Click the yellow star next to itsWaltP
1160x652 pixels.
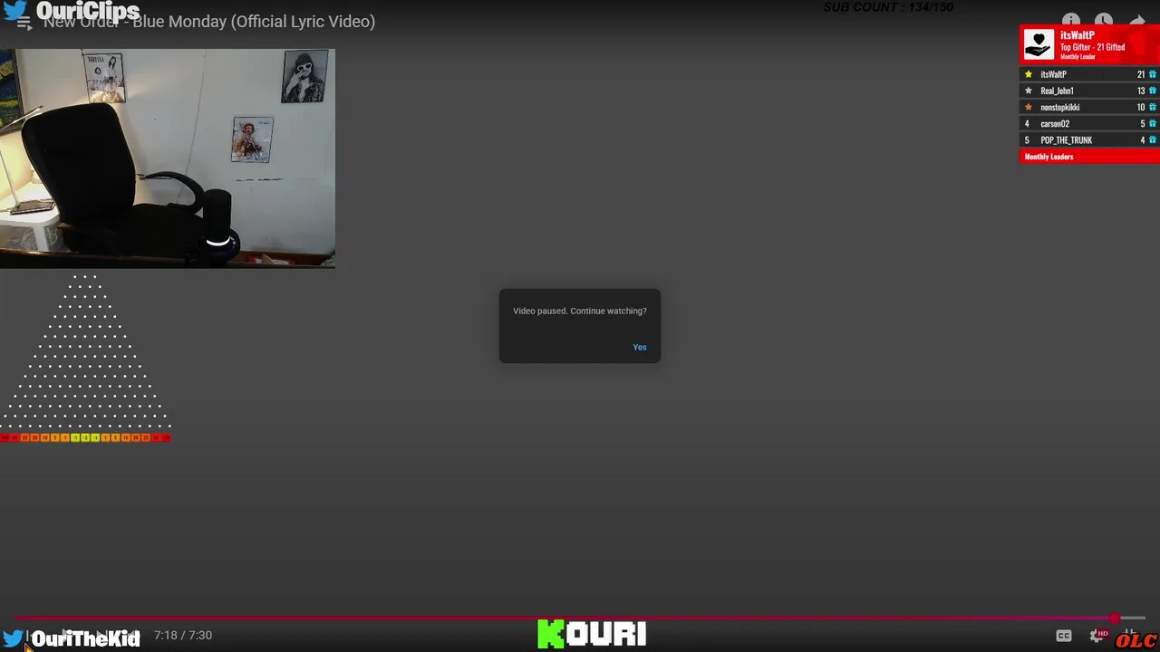coord(1028,74)
